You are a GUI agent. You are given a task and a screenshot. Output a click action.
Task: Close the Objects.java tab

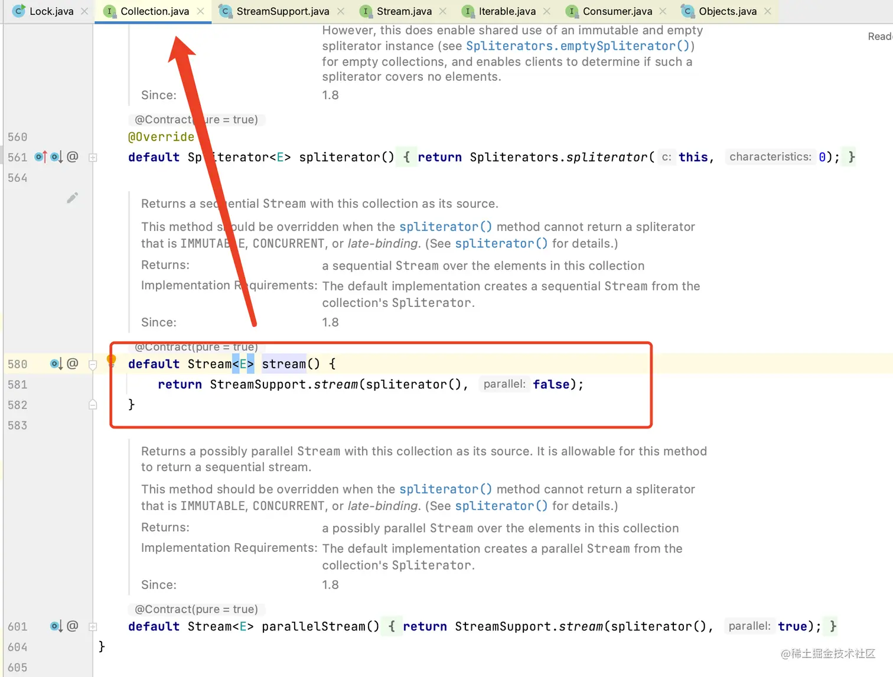[768, 11]
